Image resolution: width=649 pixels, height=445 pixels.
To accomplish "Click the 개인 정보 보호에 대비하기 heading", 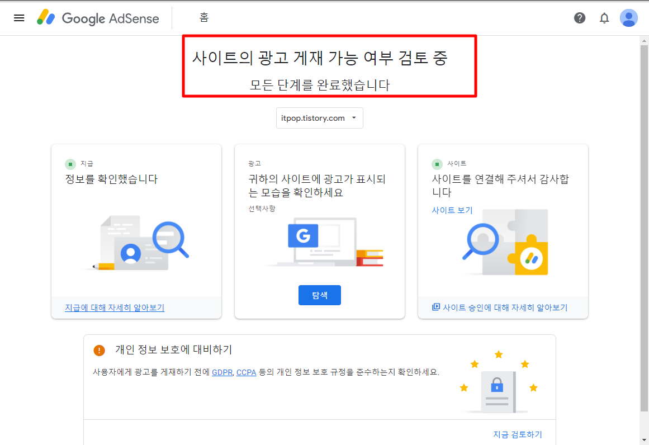I will point(173,350).
